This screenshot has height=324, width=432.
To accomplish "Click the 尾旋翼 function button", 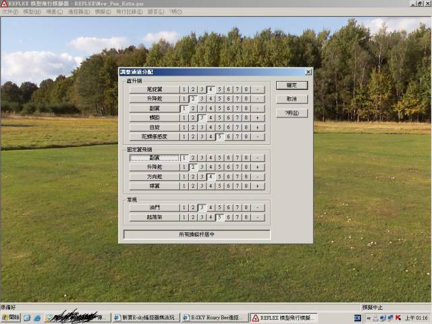I will (x=155, y=90).
